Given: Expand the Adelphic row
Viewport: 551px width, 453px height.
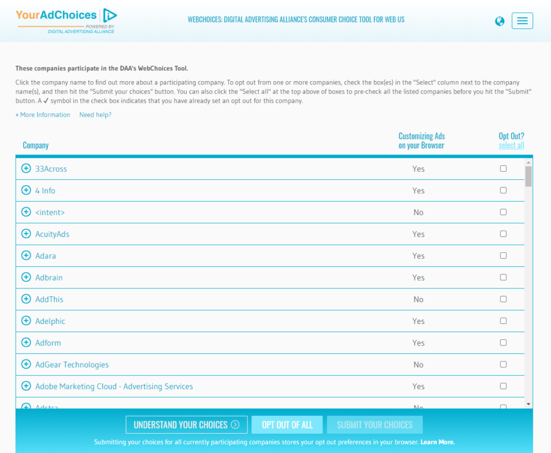Looking at the screenshot, I should 26,321.
